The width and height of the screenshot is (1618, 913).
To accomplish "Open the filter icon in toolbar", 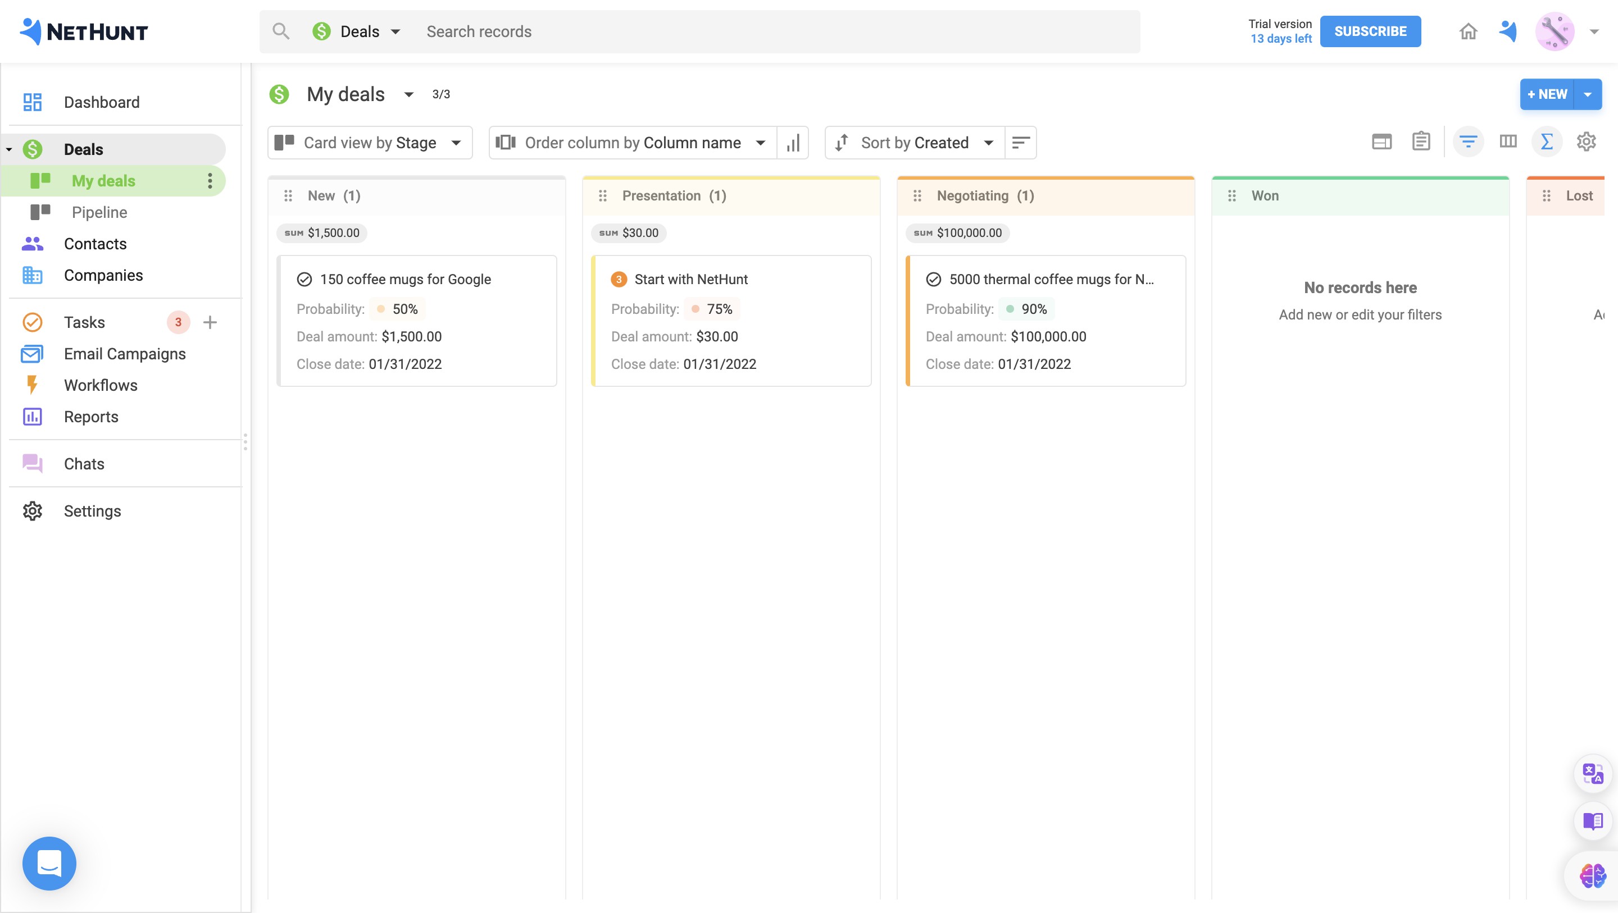I will [x=1468, y=142].
